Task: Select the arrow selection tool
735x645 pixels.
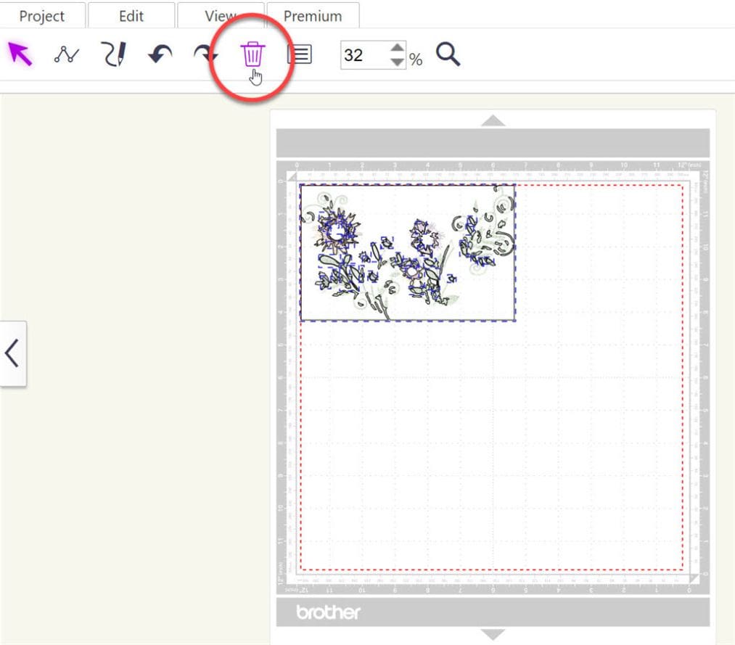Action: pyautogui.click(x=21, y=54)
